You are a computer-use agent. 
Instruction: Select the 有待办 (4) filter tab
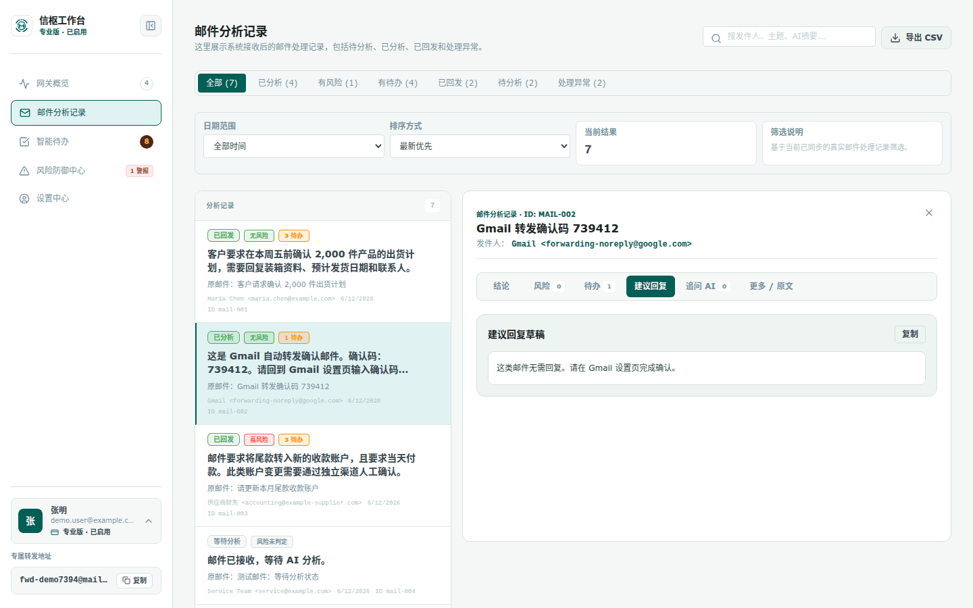pos(398,83)
